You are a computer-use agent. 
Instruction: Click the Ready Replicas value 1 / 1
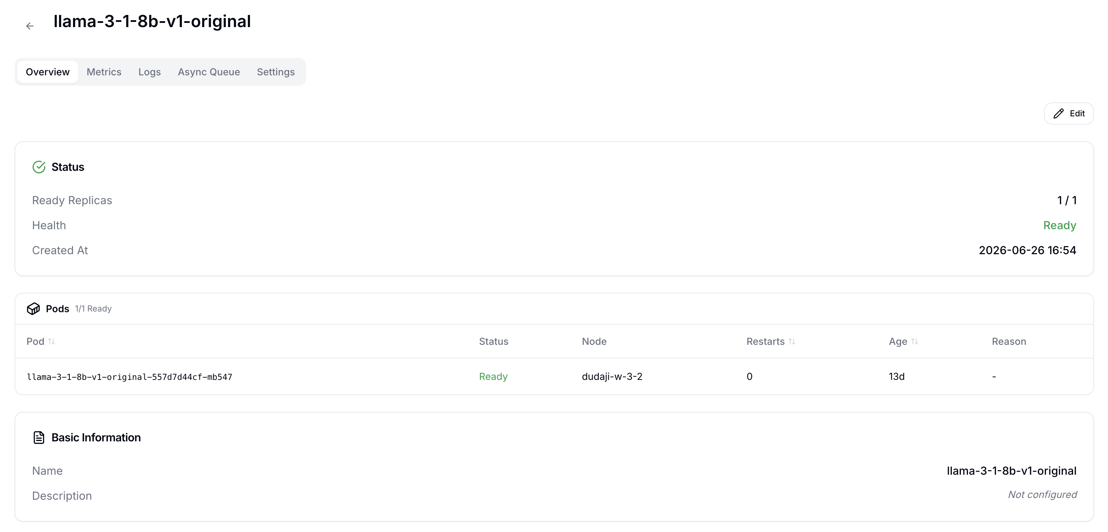(x=1067, y=200)
